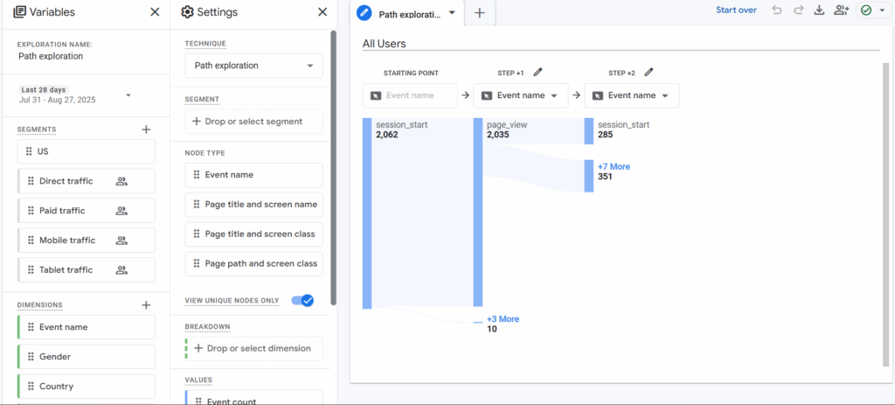This screenshot has height=405, width=895.
Task: Select the Event name dimension
Action: [87, 327]
